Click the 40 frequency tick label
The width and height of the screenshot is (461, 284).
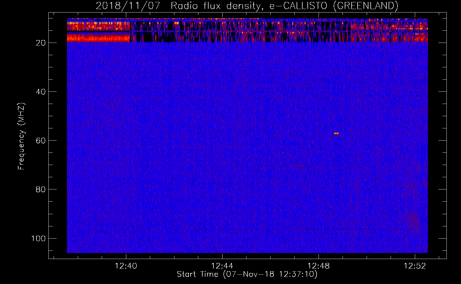coord(41,92)
